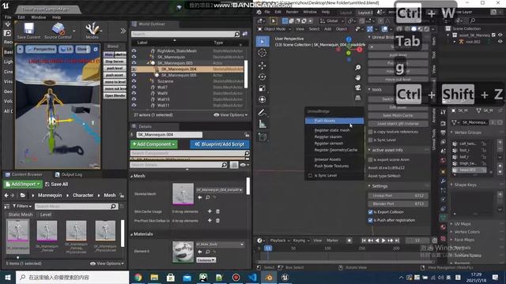Select Blender's Add Cube tool

point(262,137)
